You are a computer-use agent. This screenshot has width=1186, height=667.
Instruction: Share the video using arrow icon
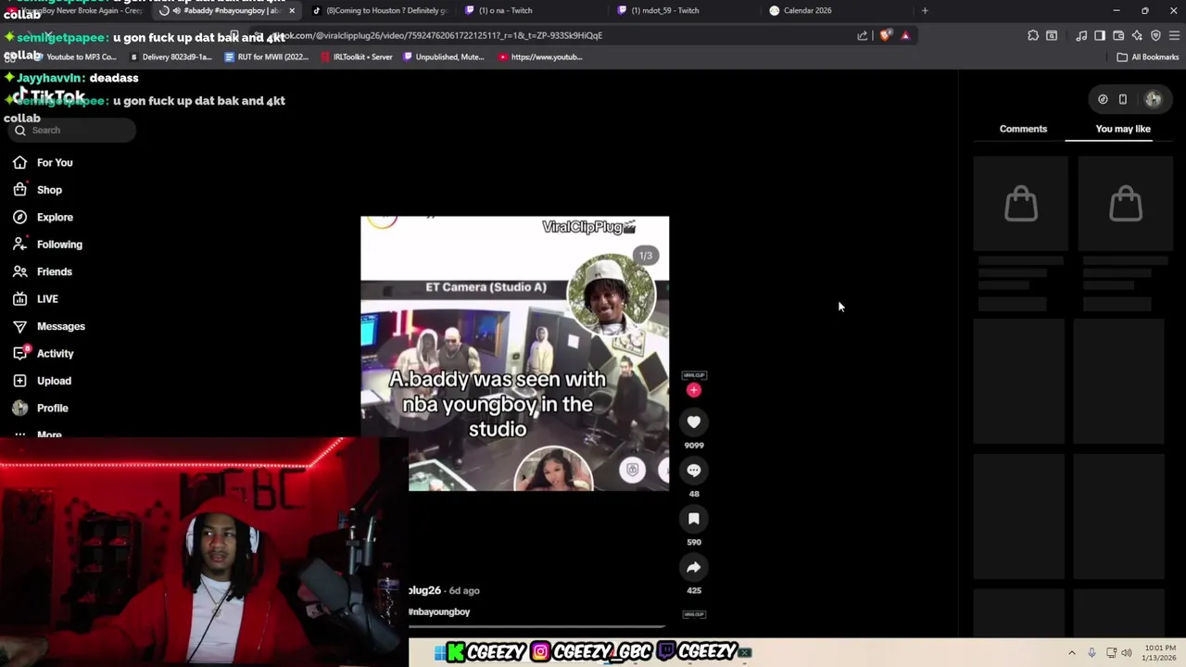pyautogui.click(x=693, y=567)
